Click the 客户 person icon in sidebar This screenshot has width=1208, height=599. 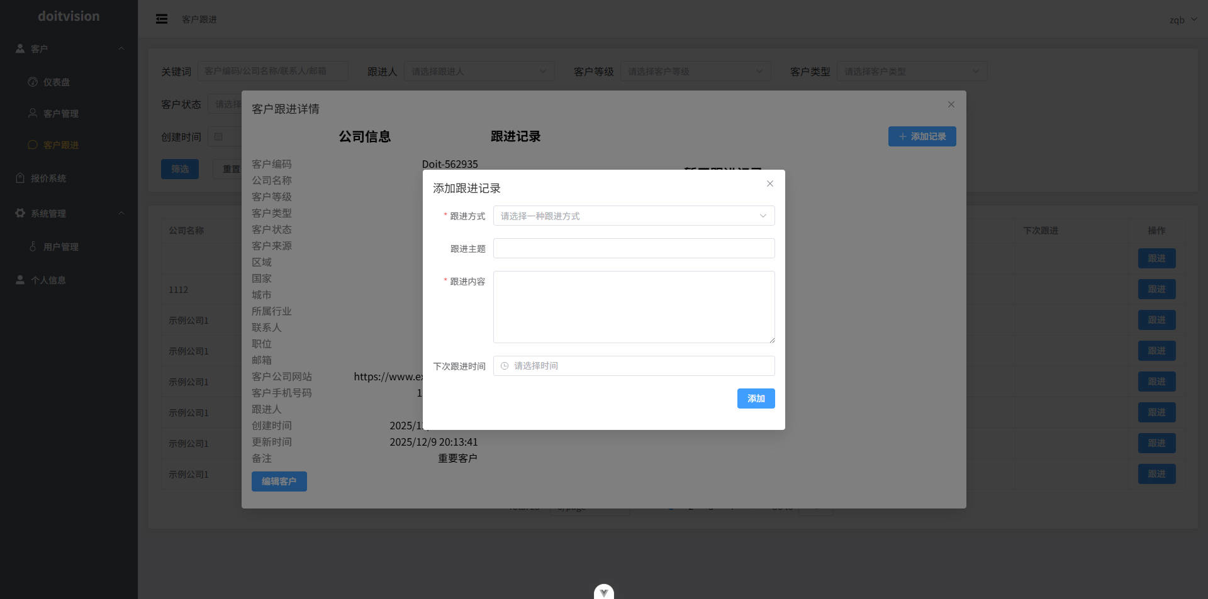point(20,48)
